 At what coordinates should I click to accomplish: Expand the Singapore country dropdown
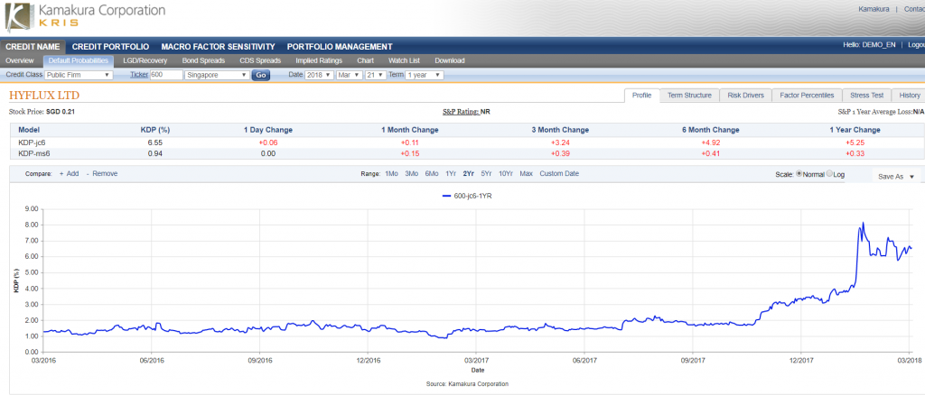click(217, 76)
